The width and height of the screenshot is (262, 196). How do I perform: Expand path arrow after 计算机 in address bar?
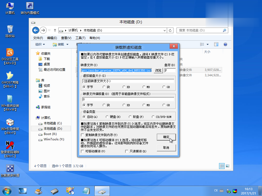point(81,30)
